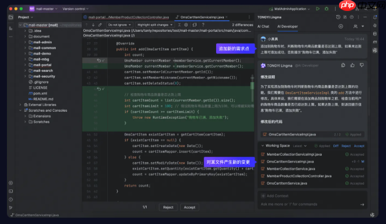Open the Terminal tool window in the left sidebar
This screenshot has width=386, height=224.
click(x=10, y=192)
